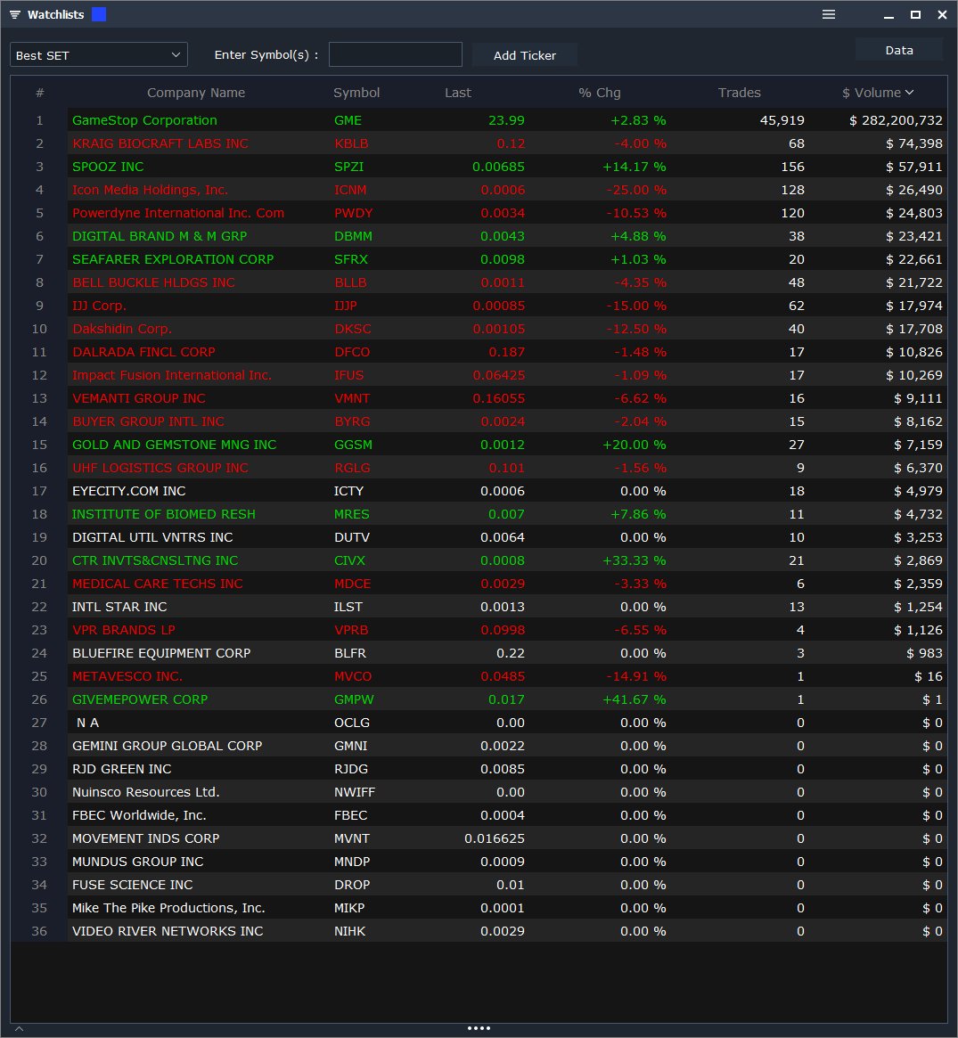Image resolution: width=958 pixels, height=1038 pixels.
Task: Click the blue color square beside Watchlists
Action: point(99,14)
